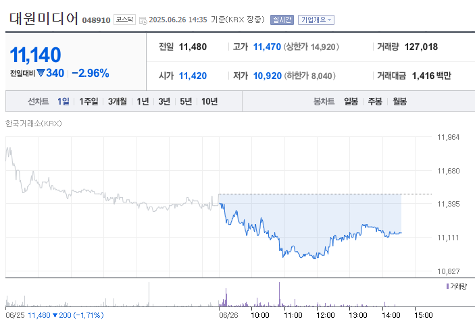Click the 코스닥 market label
Image resolution: width=475 pixels, height=324 pixels.
pos(124,20)
